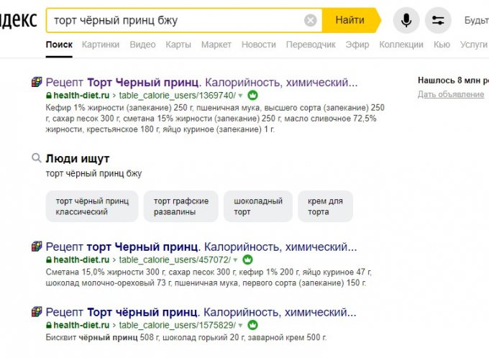
Task: Open the Дать объявление link
Action: (x=451, y=94)
